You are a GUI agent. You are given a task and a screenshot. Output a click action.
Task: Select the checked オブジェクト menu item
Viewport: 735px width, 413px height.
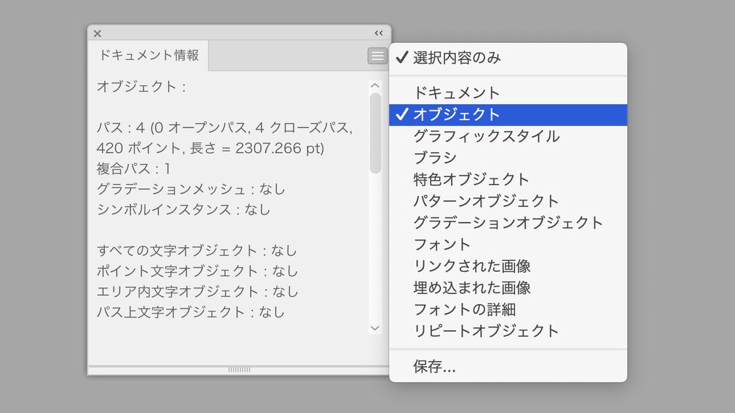508,115
